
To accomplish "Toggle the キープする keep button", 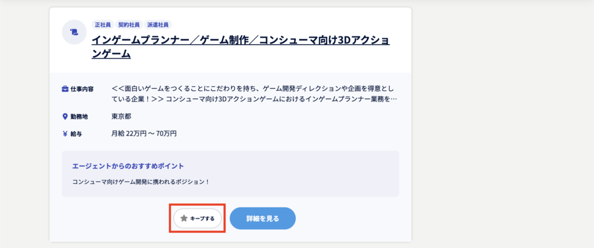I will (198, 218).
